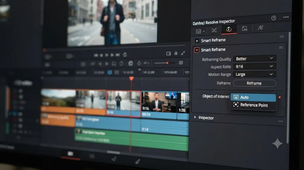Switch to the crossed-arrows transition Inspector tab

[214, 30]
